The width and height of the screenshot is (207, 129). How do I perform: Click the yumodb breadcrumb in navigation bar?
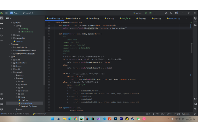18,114
